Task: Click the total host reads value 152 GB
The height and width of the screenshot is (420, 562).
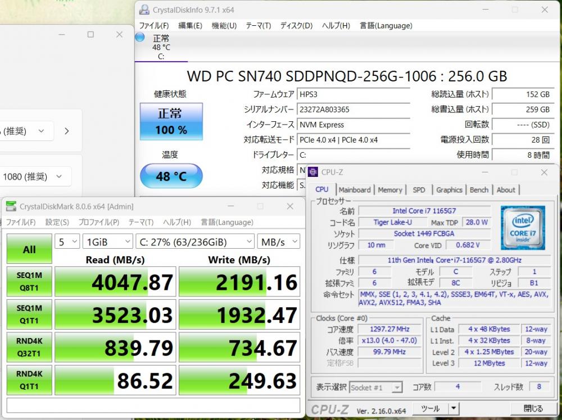Action: tap(523, 94)
